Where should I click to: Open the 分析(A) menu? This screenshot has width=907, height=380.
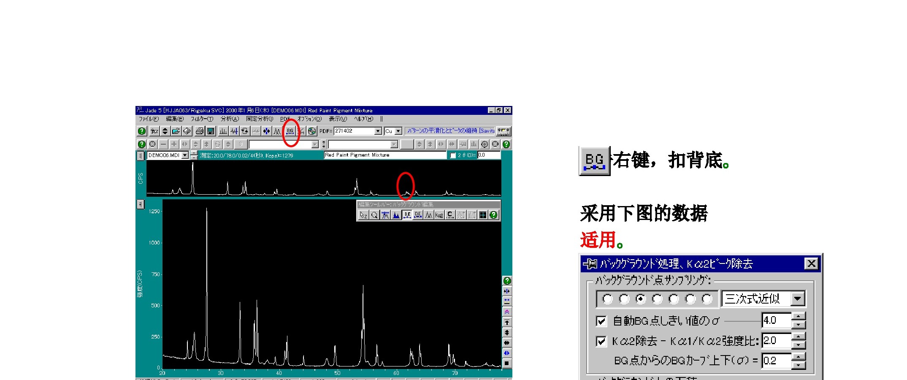(x=230, y=119)
